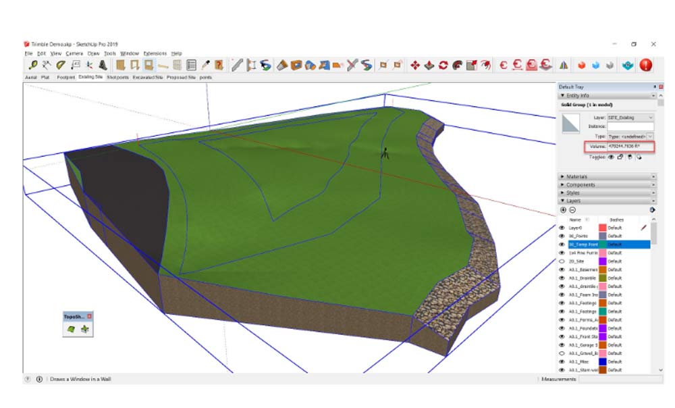Click the Remove Layer minus icon

tap(572, 210)
